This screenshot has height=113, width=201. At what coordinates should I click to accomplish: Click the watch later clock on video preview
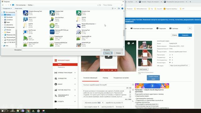tap(128, 43)
